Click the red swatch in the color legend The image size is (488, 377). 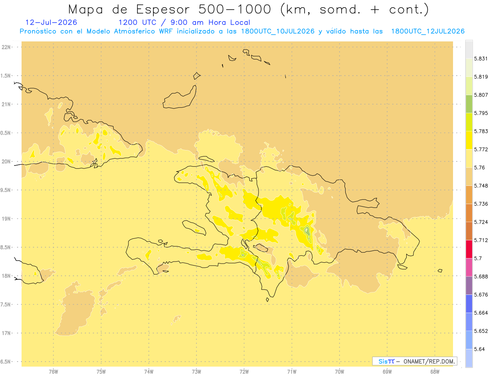click(469, 249)
